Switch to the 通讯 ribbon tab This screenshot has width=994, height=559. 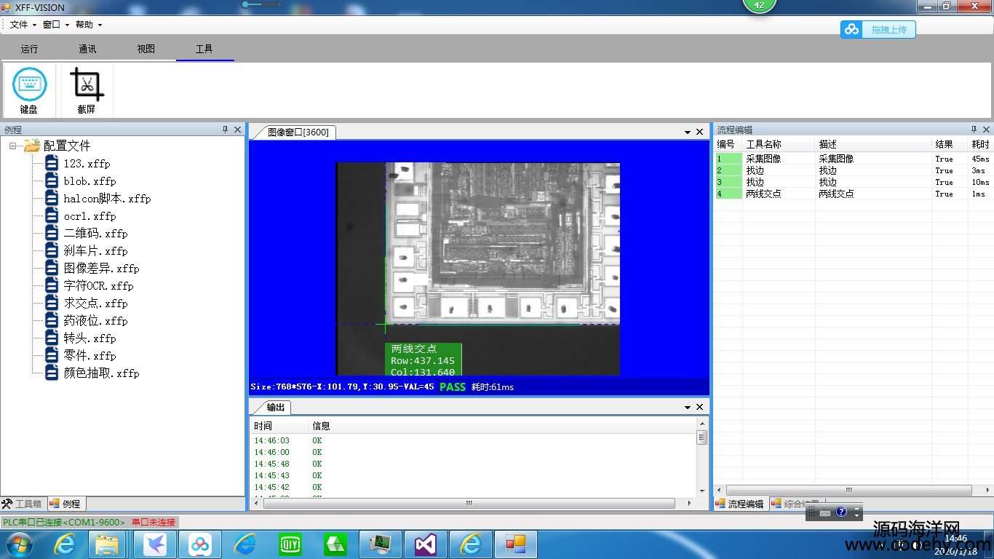click(x=88, y=49)
